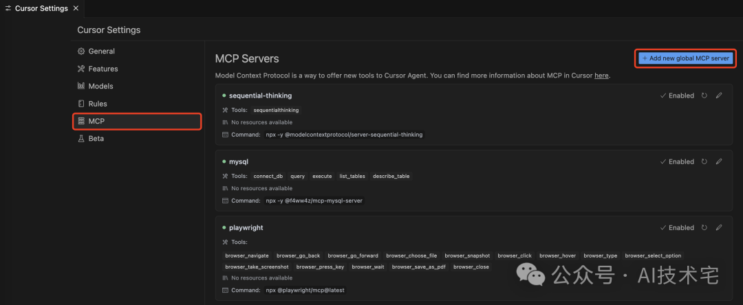Click the list_tables tool tag

[x=352, y=176]
